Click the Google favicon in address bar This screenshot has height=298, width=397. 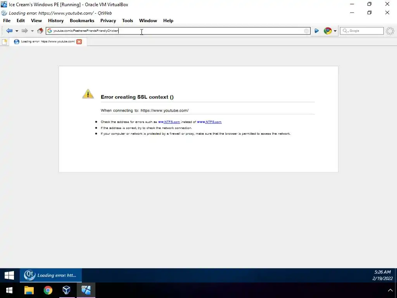tap(50, 31)
